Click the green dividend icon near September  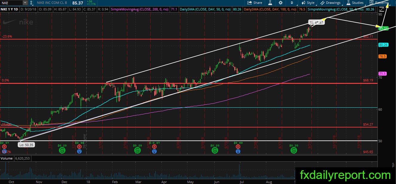coord(294,150)
